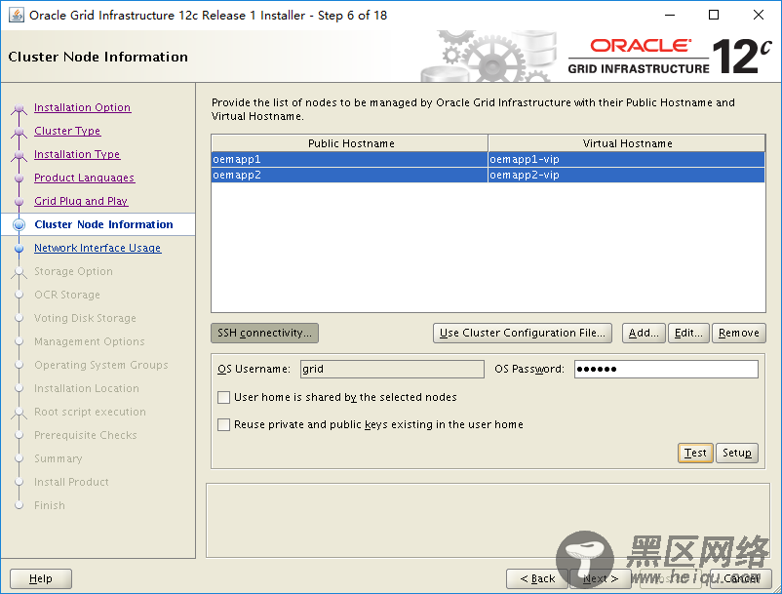Click the Test SSH button
The height and width of the screenshot is (594, 782).
pyautogui.click(x=695, y=453)
